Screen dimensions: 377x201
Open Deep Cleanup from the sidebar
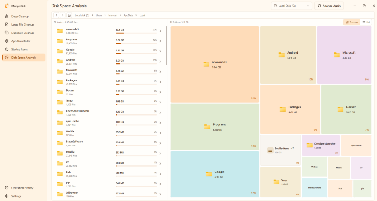pyautogui.click(x=23, y=16)
